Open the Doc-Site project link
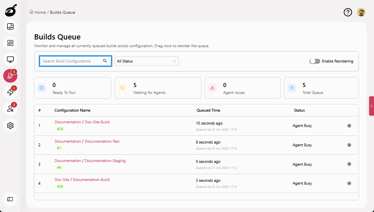 point(62,180)
